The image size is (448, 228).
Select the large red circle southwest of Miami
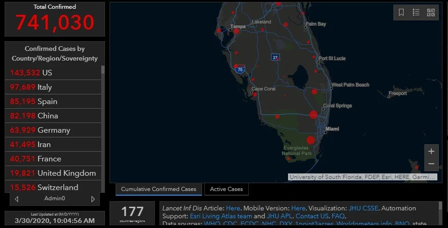311,140
